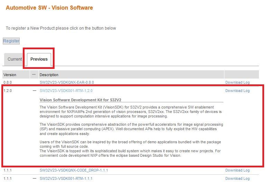Switch to the Current tab
This screenshot has width=280, height=186.
coord(15,59)
